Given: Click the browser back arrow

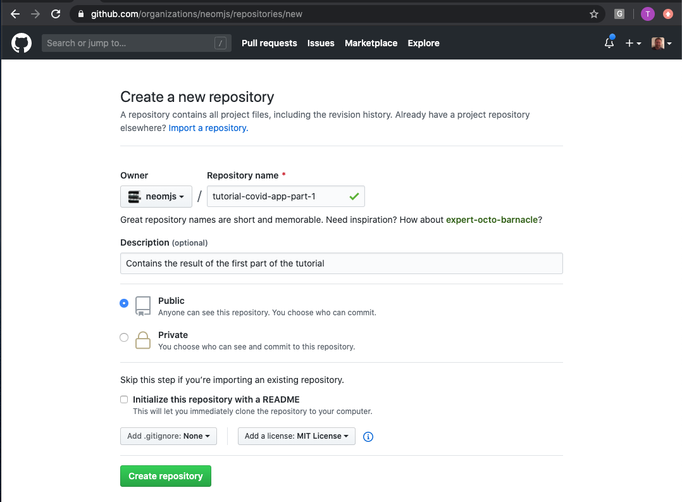Looking at the screenshot, I should click(15, 13).
